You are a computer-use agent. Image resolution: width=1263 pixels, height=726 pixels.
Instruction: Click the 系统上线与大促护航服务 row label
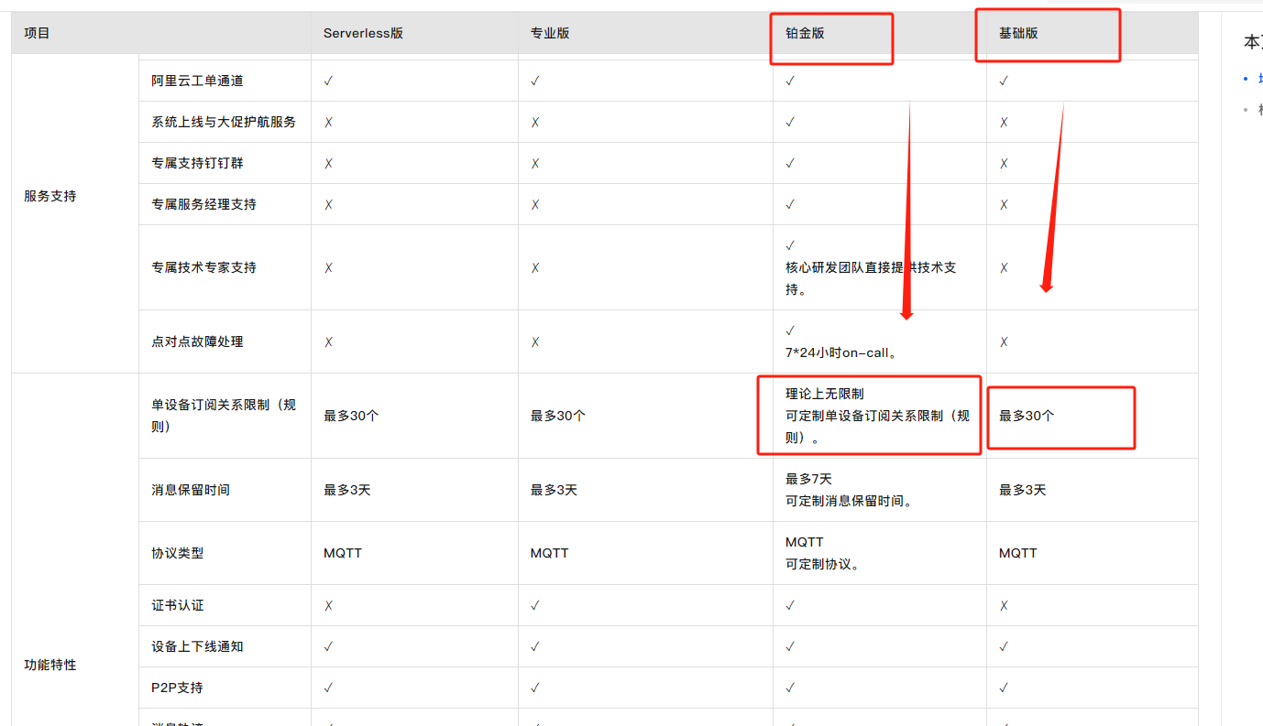pyautogui.click(x=224, y=122)
